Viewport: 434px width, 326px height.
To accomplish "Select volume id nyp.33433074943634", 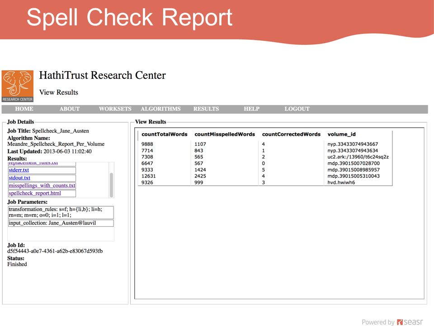I will pos(353,150).
